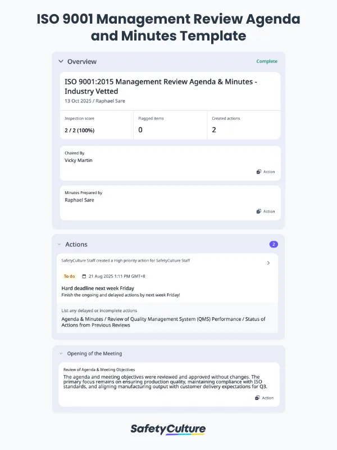Click the ISO 9001:2015 inspection title
Viewport: 337px width, 450px height.
coord(161,86)
